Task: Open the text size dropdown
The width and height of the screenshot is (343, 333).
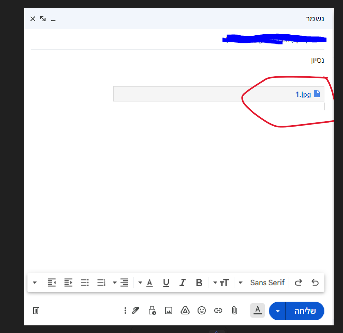Action: tap(221, 283)
